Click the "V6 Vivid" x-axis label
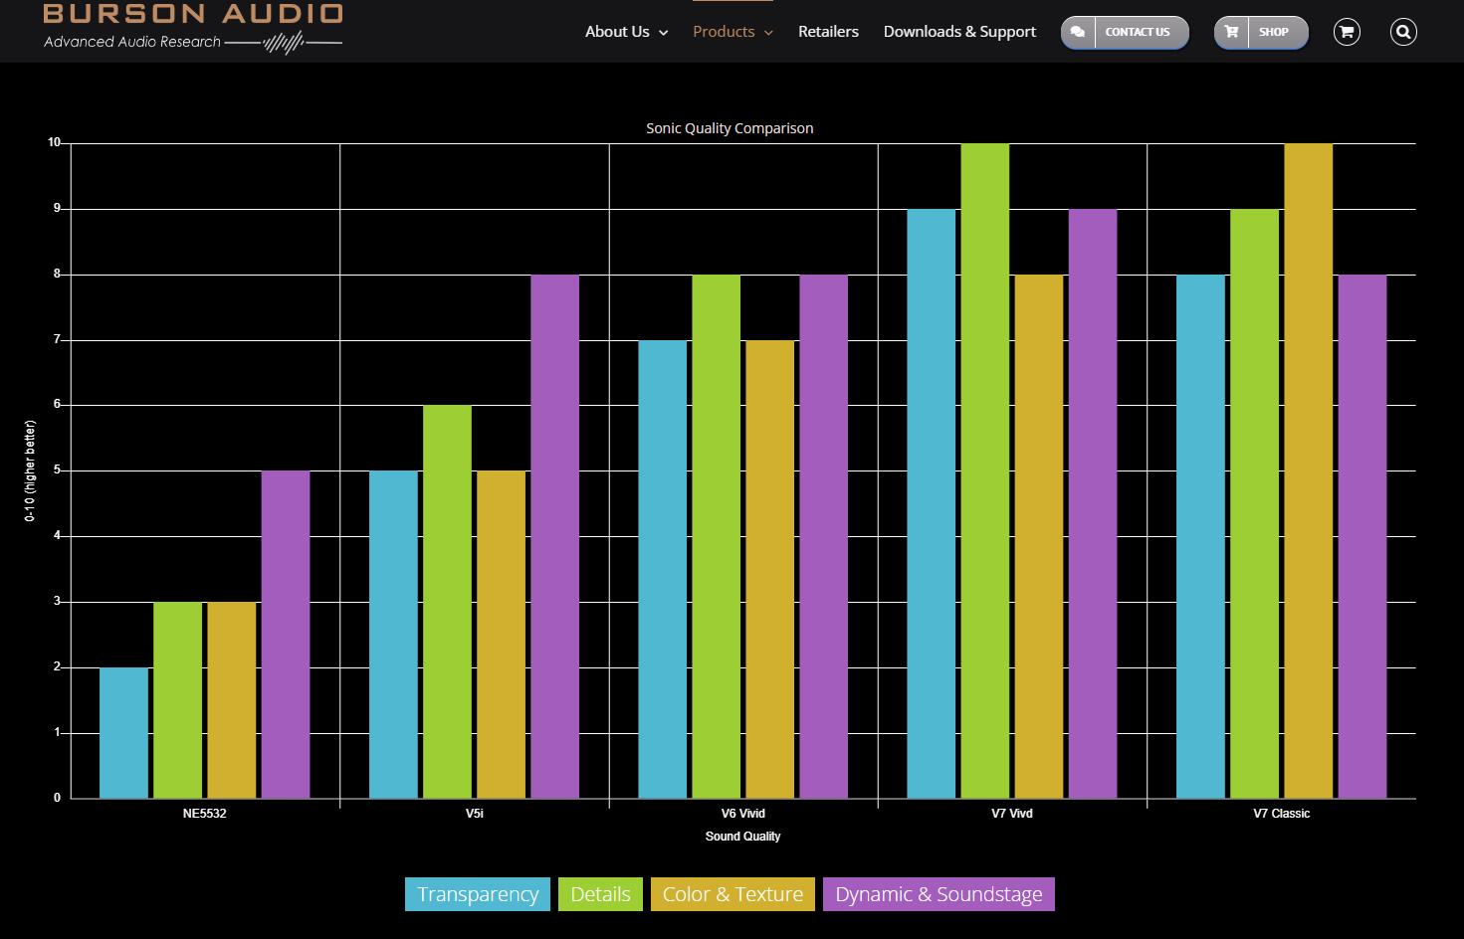1464x939 pixels. [x=743, y=814]
